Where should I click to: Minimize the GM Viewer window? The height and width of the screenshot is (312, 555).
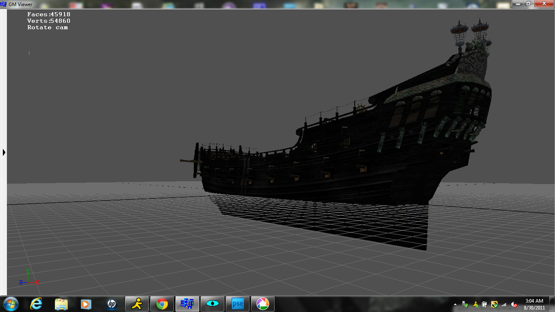click(x=518, y=3)
